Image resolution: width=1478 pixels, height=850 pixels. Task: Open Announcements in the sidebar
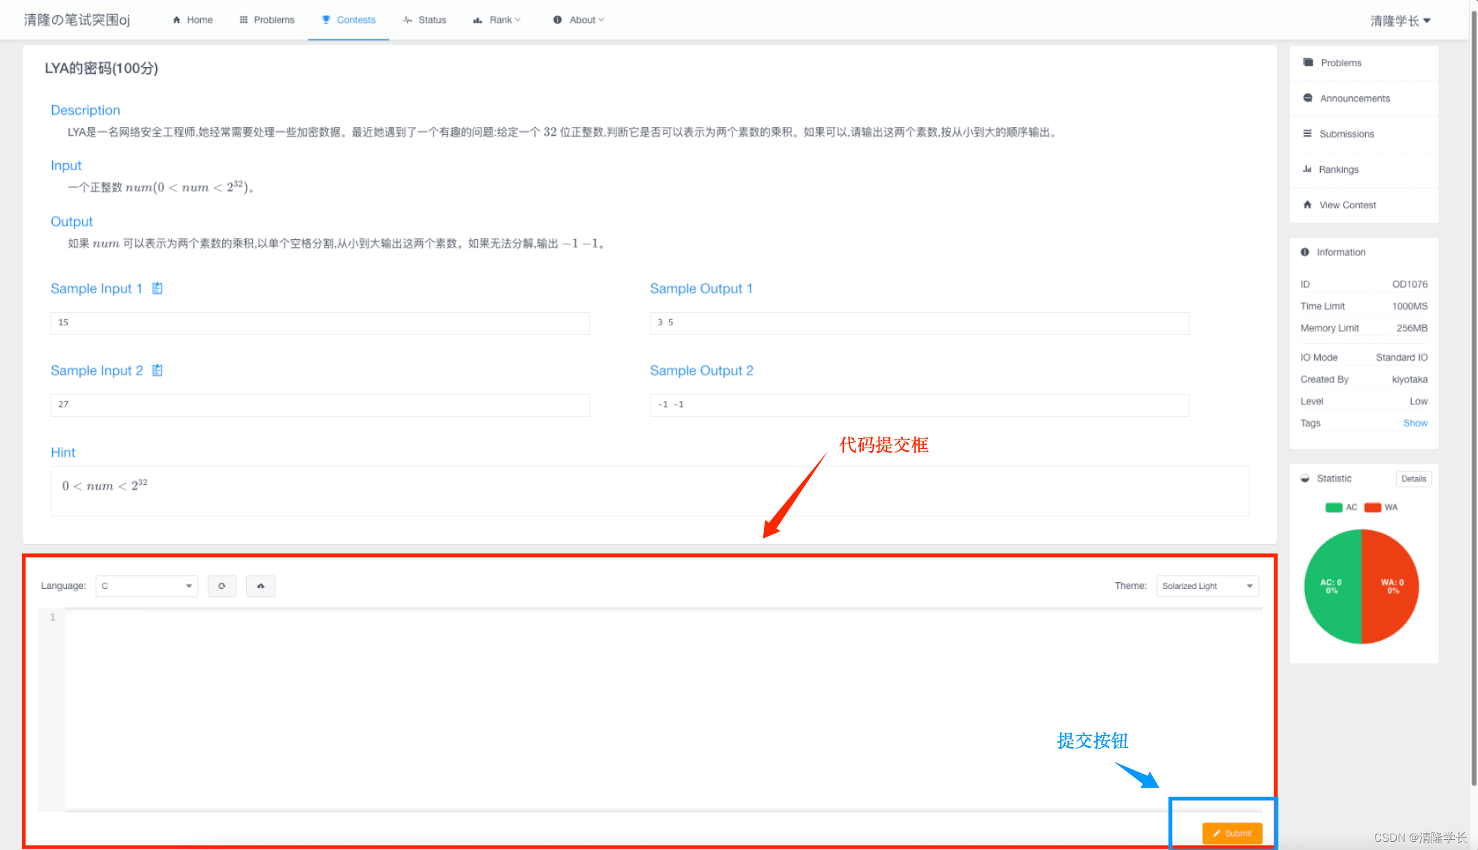pos(1354,98)
